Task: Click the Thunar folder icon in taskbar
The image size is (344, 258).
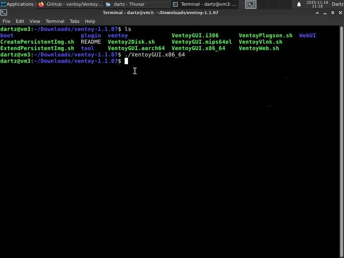Action: [108, 4]
